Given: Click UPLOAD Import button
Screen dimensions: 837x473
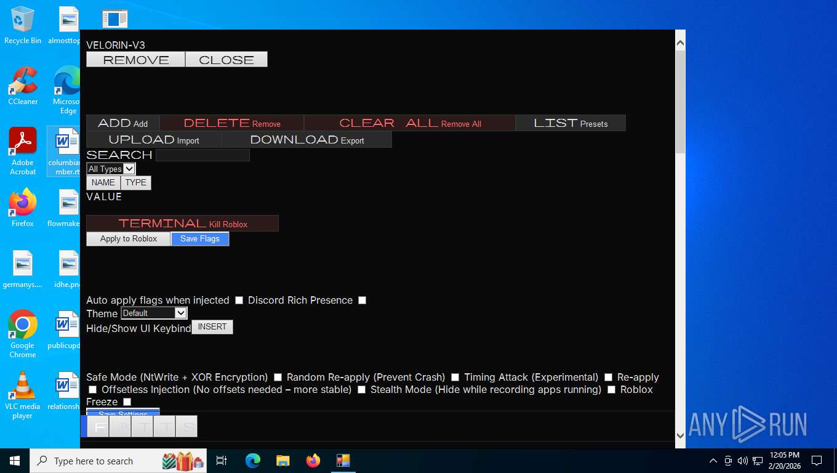Looking at the screenshot, I should [154, 140].
